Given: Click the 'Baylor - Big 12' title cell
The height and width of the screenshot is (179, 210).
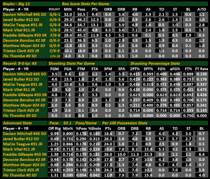Looking at the screenshot, I should 31,4.
